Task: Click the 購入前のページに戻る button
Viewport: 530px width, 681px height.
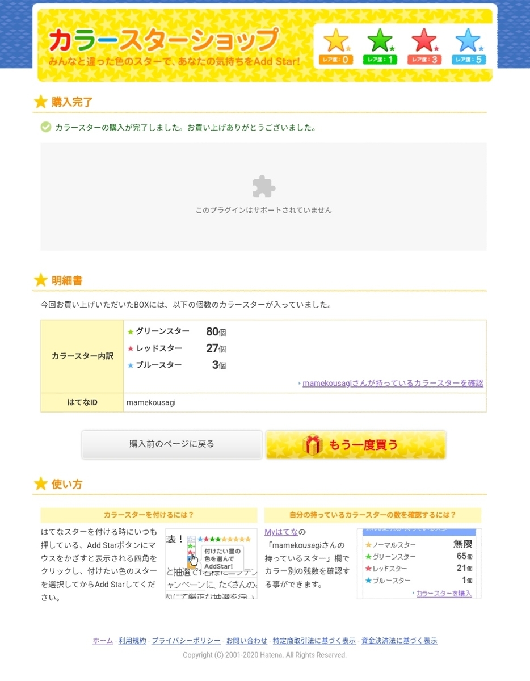Action: (x=172, y=444)
